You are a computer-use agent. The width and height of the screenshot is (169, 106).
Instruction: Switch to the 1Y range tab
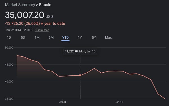(x=80, y=38)
